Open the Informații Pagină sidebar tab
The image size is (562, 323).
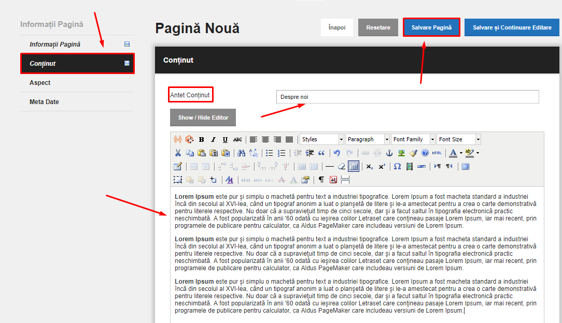click(77, 45)
